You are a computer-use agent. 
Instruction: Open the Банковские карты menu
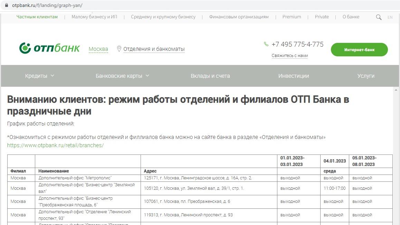119,76
